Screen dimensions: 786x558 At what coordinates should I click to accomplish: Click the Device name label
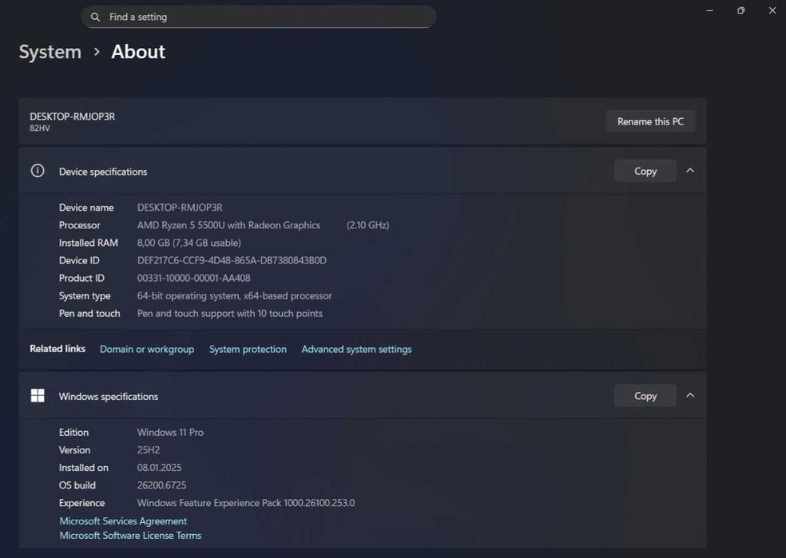[86, 208]
